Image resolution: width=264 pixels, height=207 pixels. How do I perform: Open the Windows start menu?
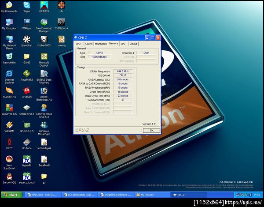[12, 195]
